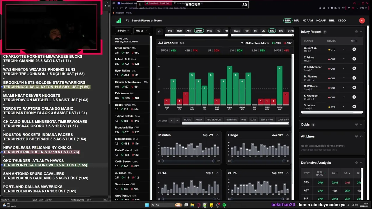Add R. Kalkbrenner with plus icon
This screenshot has height=209, width=372.
(354, 69)
